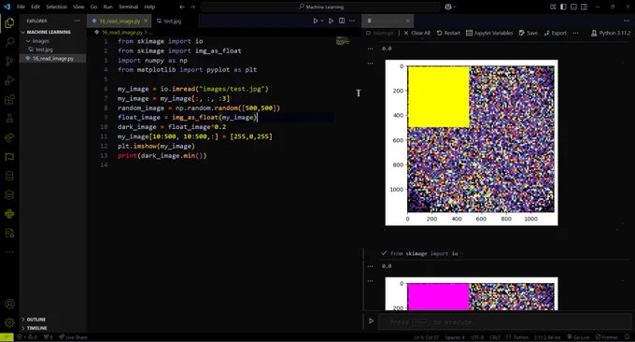Open Jupyter Variables panel
The width and height of the screenshot is (635, 342).
(x=489, y=33)
